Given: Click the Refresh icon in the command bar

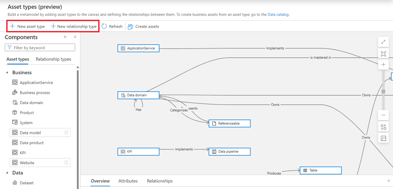Looking at the screenshot, I should 104,26.
